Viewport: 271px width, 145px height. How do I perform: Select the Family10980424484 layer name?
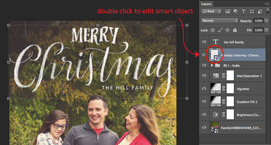[x=241, y=128]
